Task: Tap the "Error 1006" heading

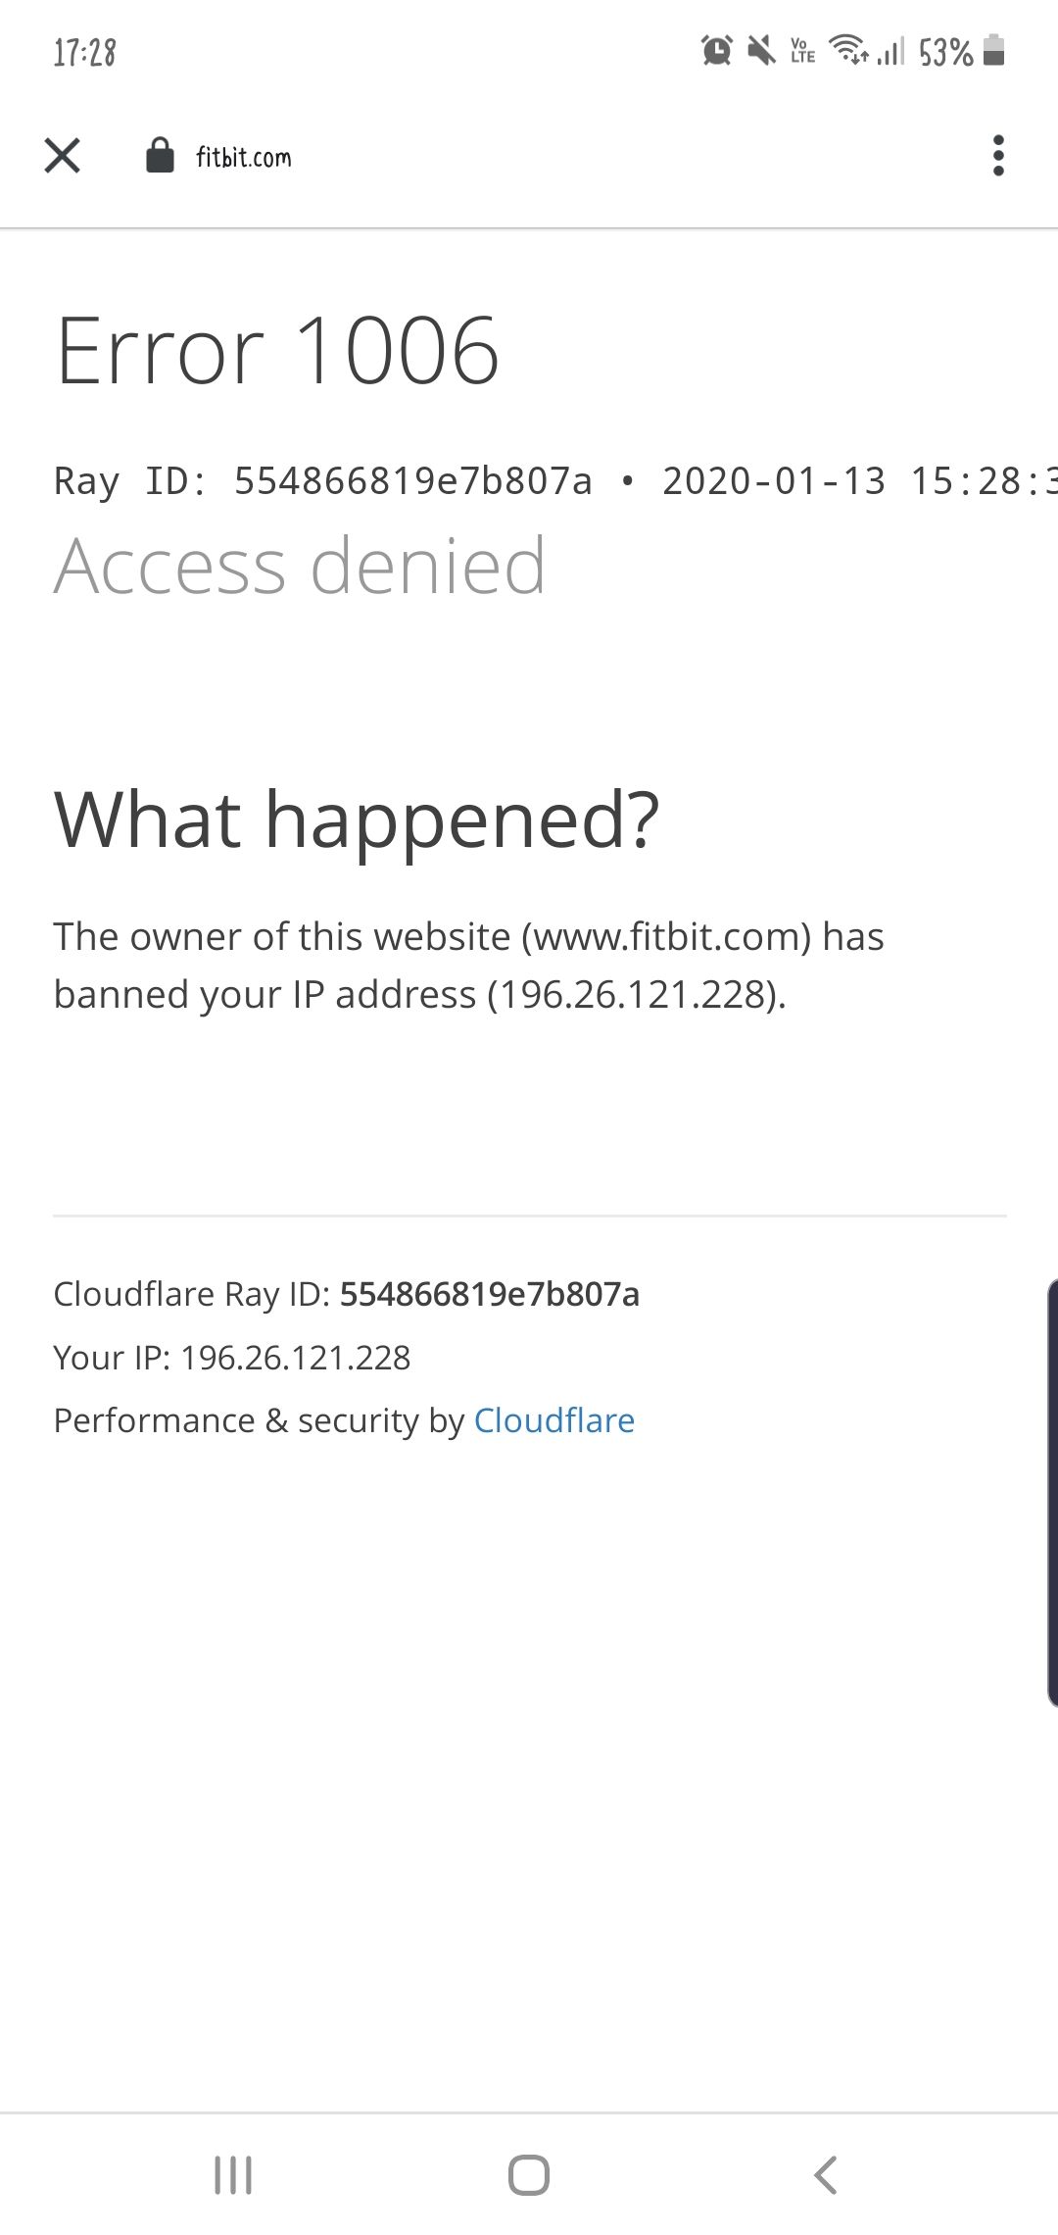Action: pos(278,351)
